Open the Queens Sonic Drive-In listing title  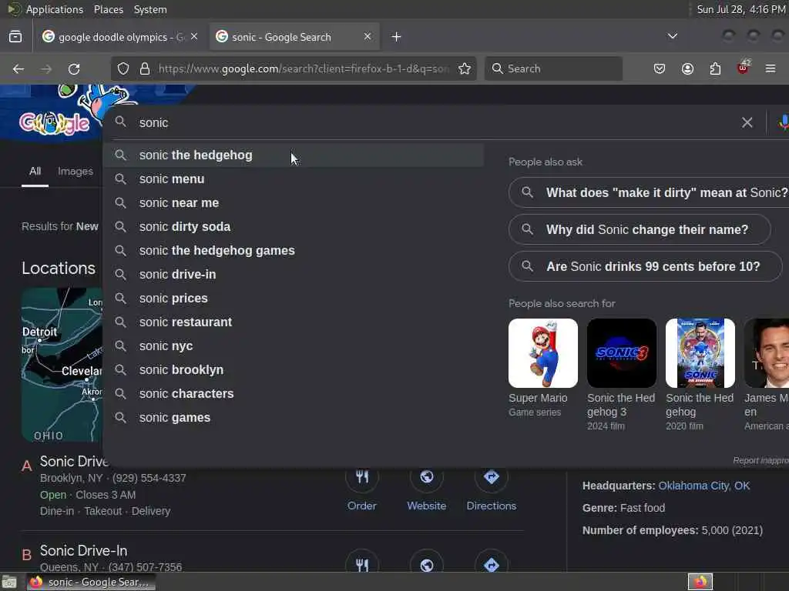coord(83,551)
